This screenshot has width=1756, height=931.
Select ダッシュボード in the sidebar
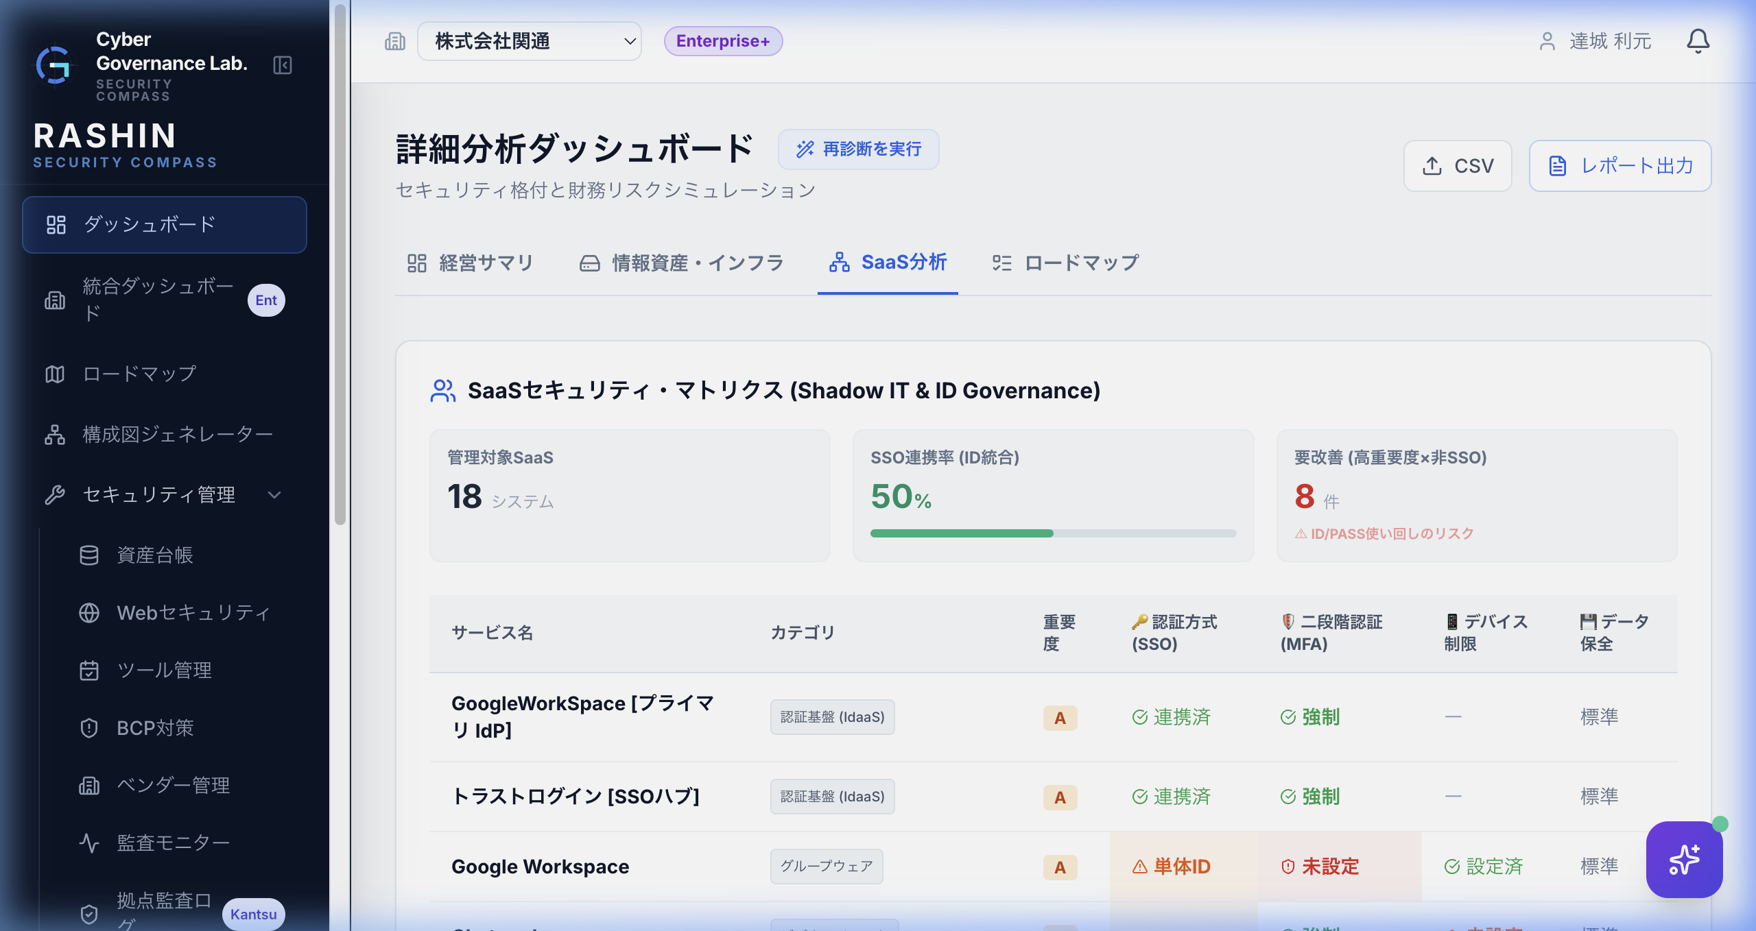click(x=165, y=225)
